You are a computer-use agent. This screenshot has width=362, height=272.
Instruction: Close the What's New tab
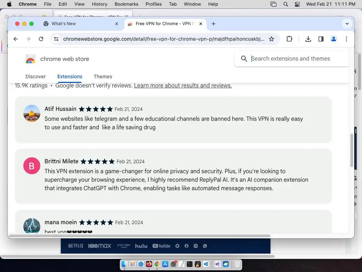pyautogui.click(x=117, y=24)
